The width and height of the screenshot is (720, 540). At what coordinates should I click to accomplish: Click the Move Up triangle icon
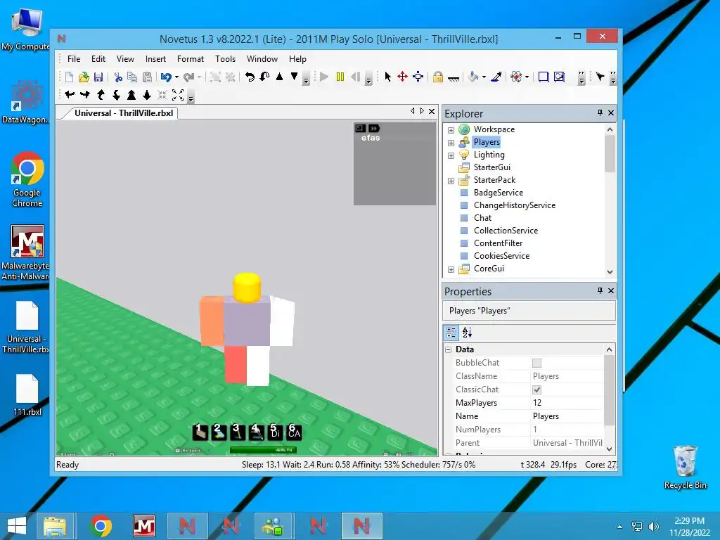click(279, 77)
